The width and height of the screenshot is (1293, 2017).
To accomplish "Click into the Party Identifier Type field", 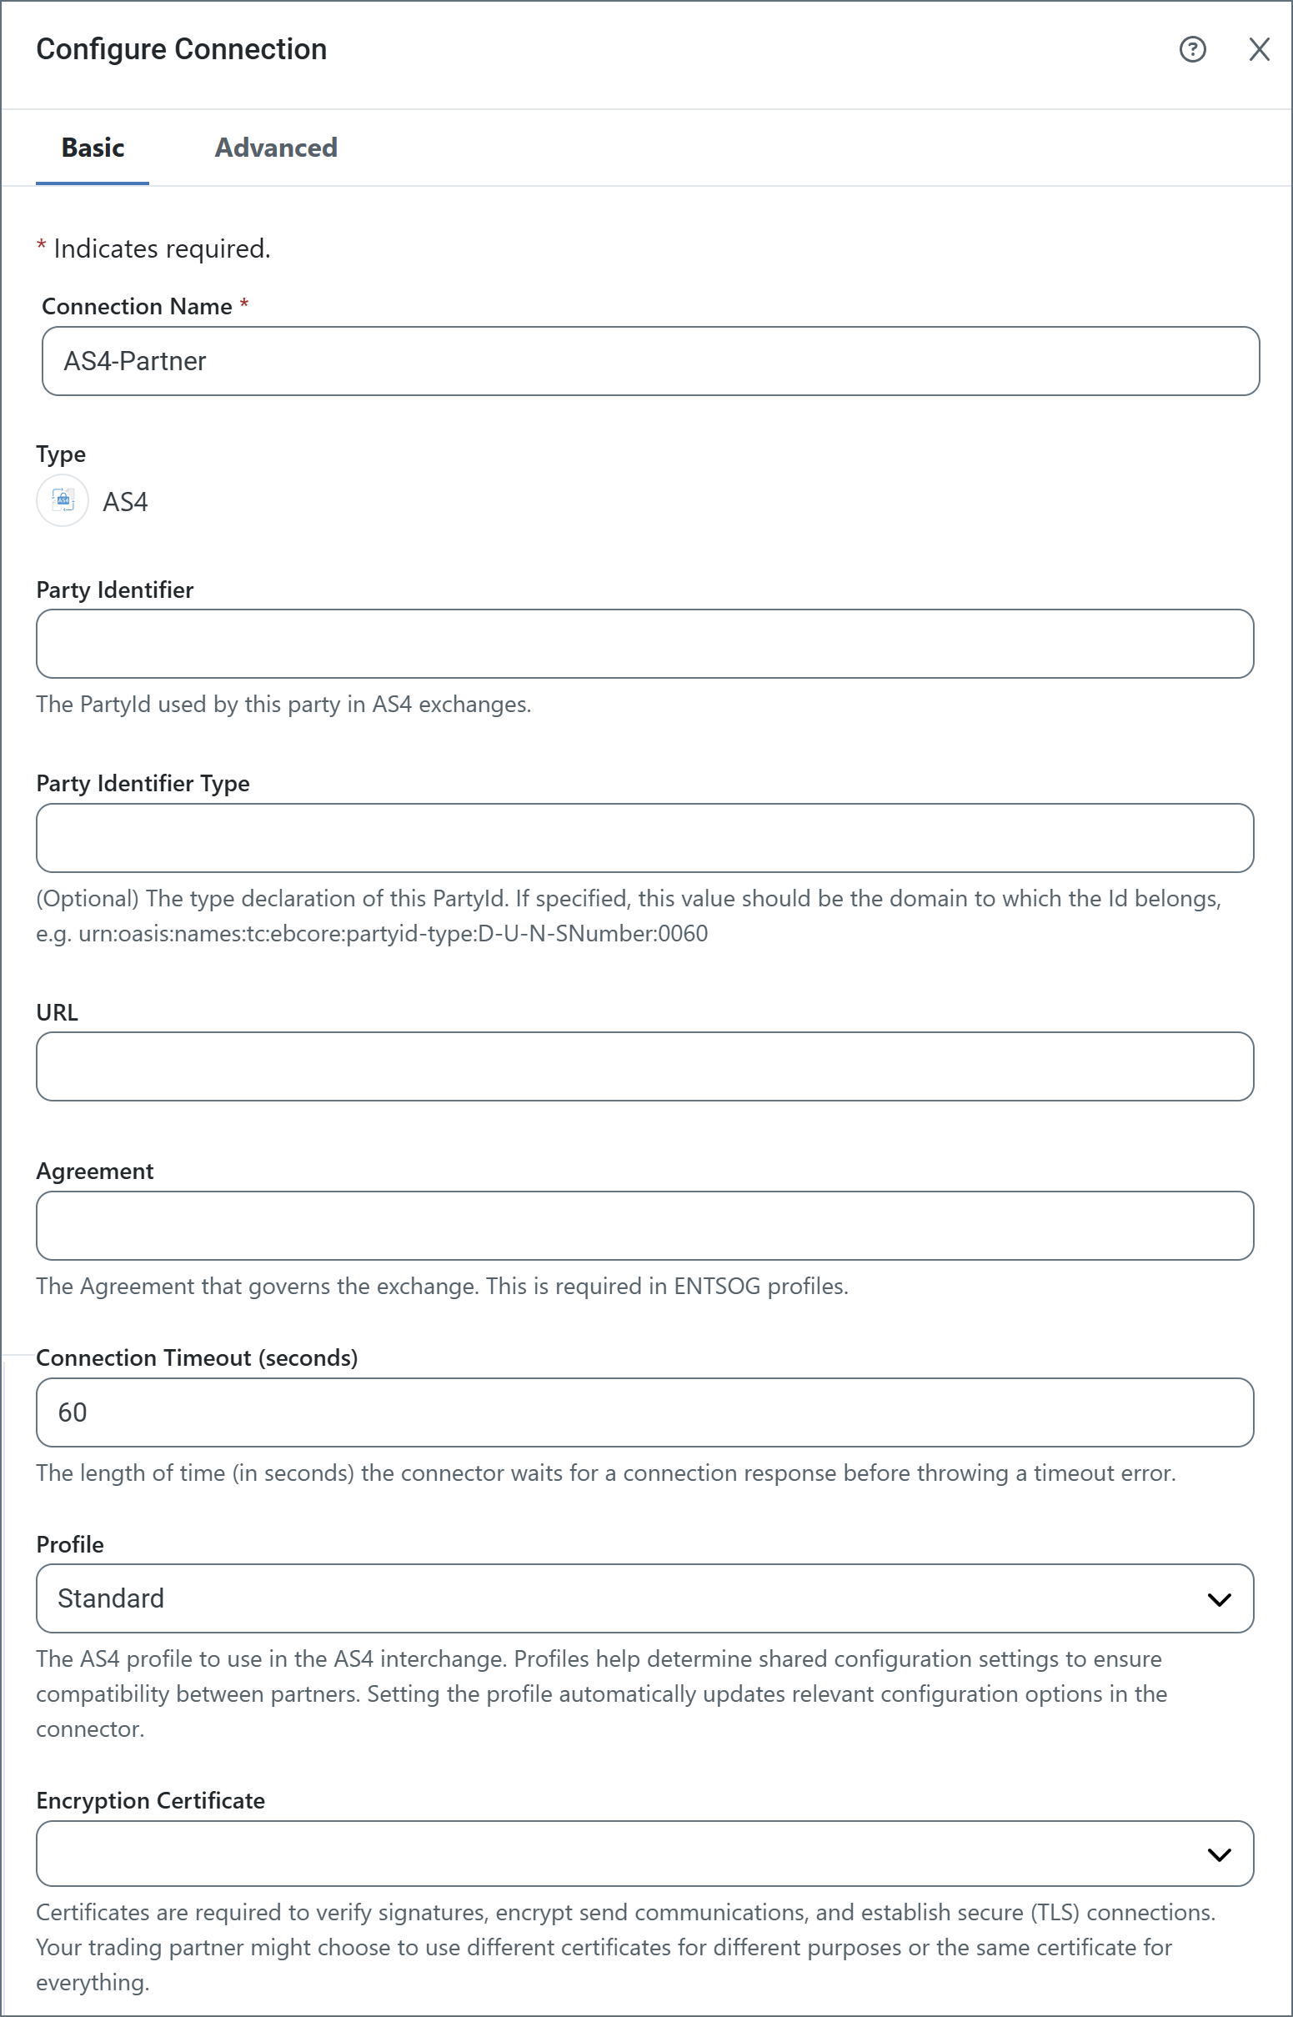I will coord(644,838).
